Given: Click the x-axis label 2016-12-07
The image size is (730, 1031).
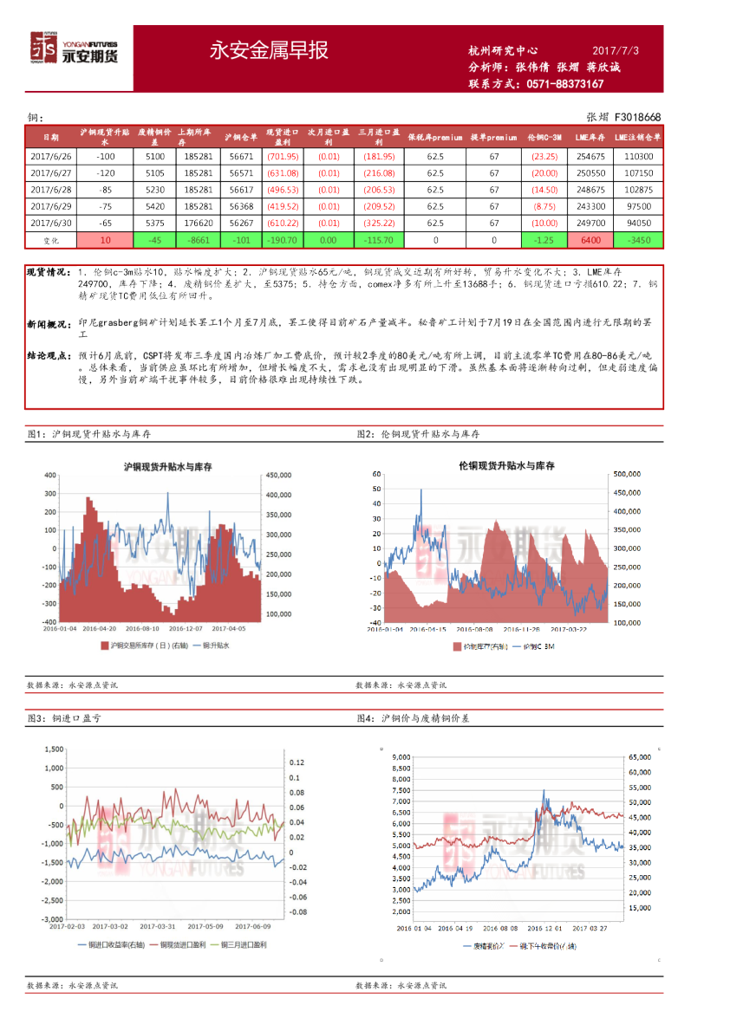Looking at the screenshot, I should pyautogui.click(x=186, y=629).
